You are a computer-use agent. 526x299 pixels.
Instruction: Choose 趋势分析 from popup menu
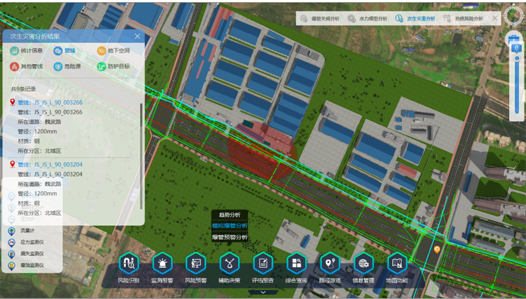(x=230, y=215)
